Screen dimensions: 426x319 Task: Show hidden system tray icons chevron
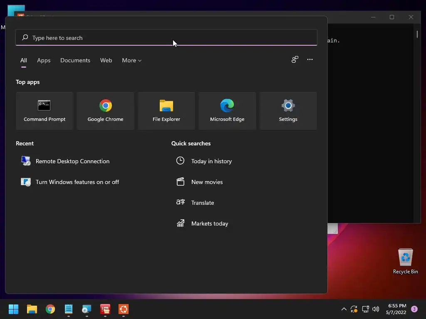pos(344,309)
